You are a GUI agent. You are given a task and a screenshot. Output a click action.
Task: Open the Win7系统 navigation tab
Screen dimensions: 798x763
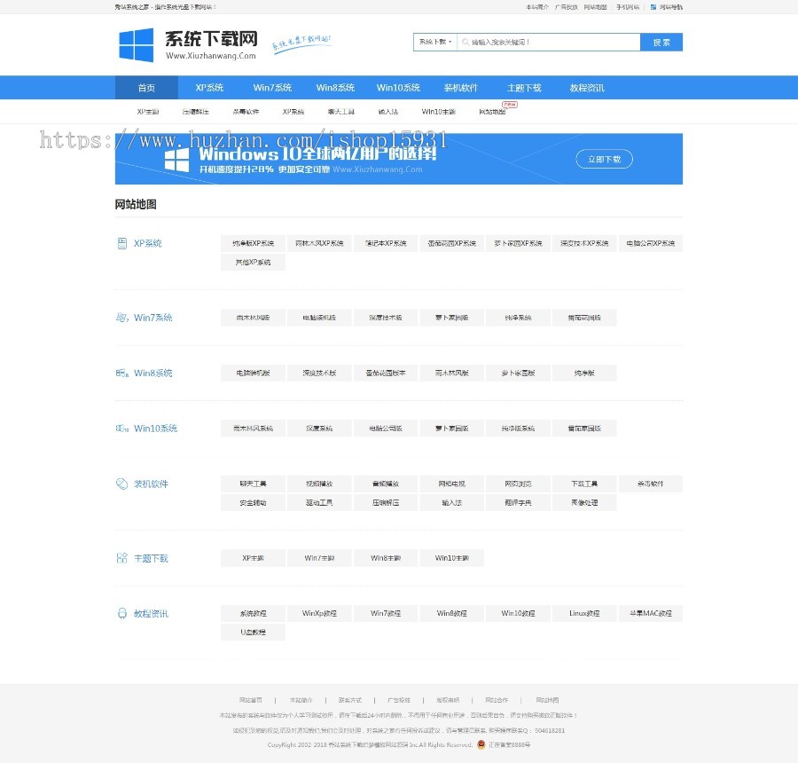pos(272,88)
